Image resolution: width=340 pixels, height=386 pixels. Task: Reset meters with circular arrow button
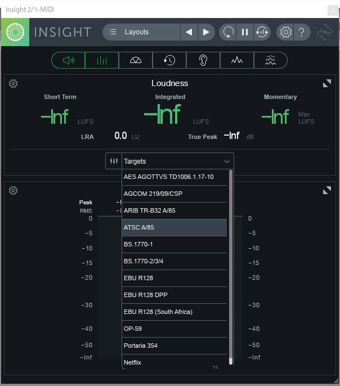point(228,32)
